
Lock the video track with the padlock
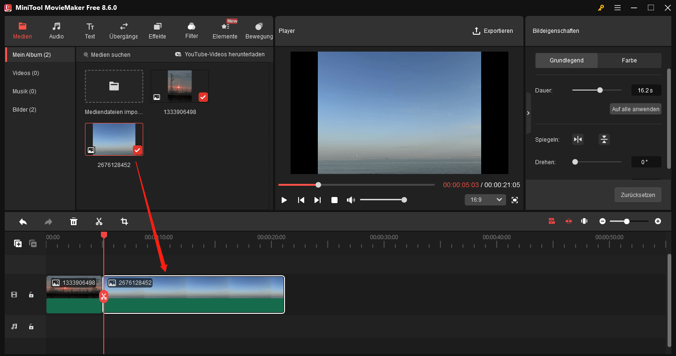point(31,295)
